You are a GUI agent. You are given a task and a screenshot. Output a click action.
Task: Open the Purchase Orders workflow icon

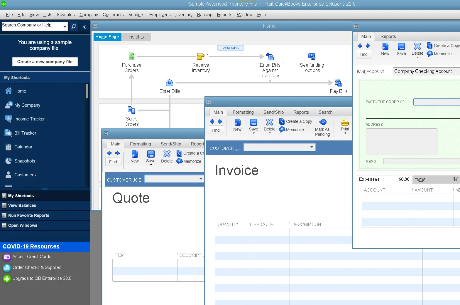131,56
